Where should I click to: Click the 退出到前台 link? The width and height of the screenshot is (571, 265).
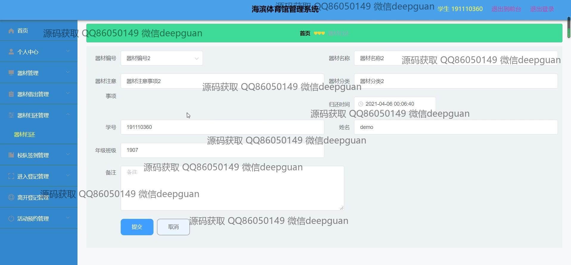coord(506,9)
